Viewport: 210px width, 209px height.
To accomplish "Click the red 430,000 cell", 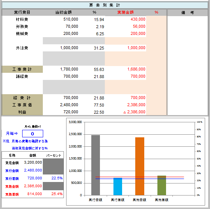I will pyautogui.click(x=138, y=19).
